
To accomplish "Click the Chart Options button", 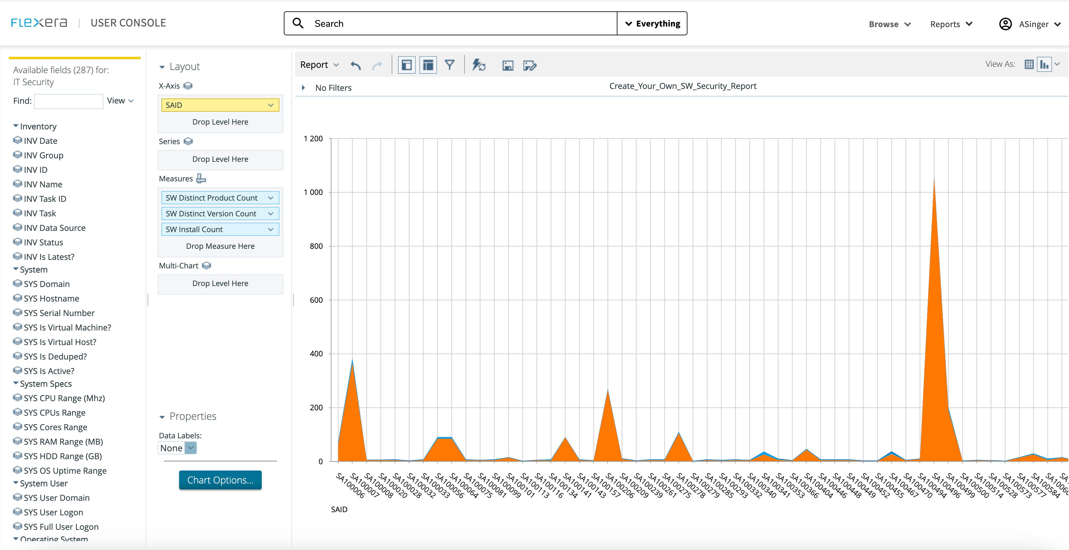I will [220, 480].
